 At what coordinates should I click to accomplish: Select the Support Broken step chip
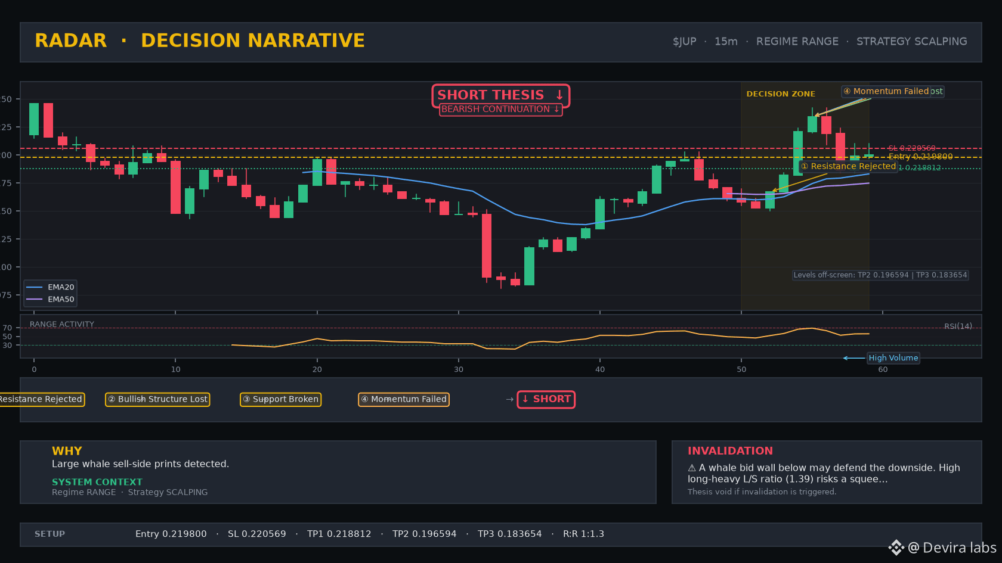pos(280,399)
